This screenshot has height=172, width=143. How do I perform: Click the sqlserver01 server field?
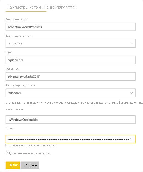(70, 60)
